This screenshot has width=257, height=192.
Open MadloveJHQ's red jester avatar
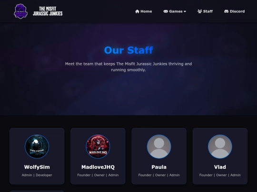[x=98, y=146]
